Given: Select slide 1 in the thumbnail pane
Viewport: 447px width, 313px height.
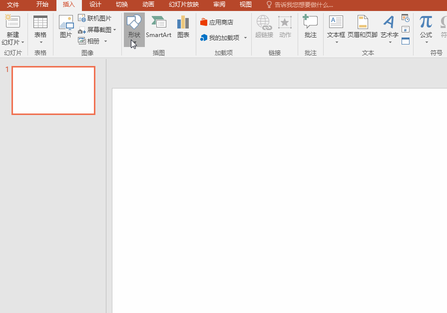Looking at the screenshot, I should [53, 90].
